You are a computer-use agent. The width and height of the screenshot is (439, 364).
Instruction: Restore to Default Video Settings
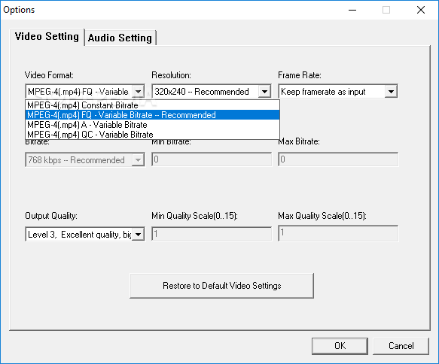point(221,286)
